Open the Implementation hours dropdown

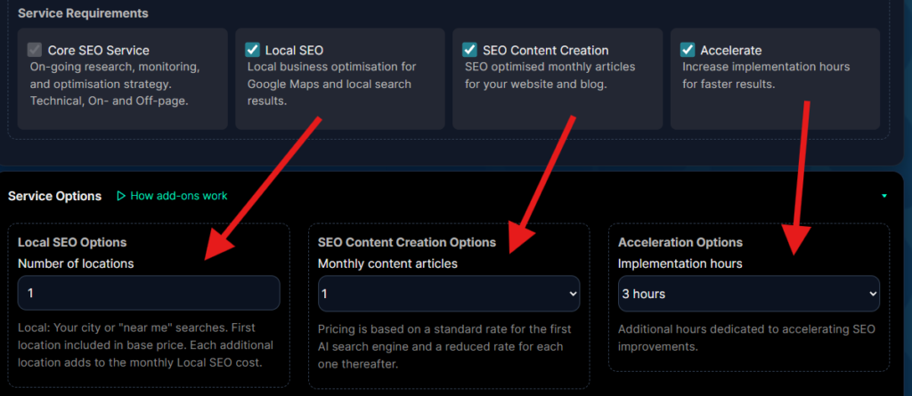pyautogui.click(x=748, y=294)
